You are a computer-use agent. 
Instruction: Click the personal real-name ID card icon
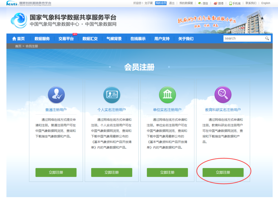pyautogui.click(x=112, y=95)
